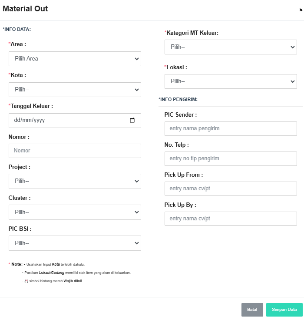Click the INFO PENGIRIM section header
304x317 pixels.
(178, 99)
